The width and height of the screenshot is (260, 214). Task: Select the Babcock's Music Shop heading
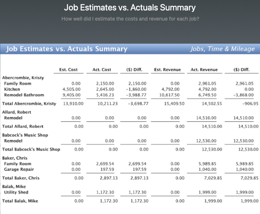[25, 135]
